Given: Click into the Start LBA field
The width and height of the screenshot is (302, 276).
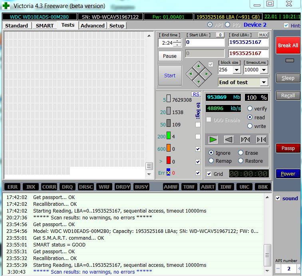Looking at the screenshot, I should click(x=205, y=42).
